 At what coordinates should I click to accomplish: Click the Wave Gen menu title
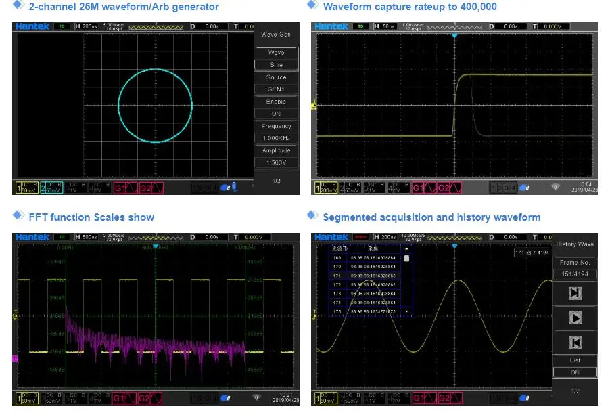tap(276, 35)
